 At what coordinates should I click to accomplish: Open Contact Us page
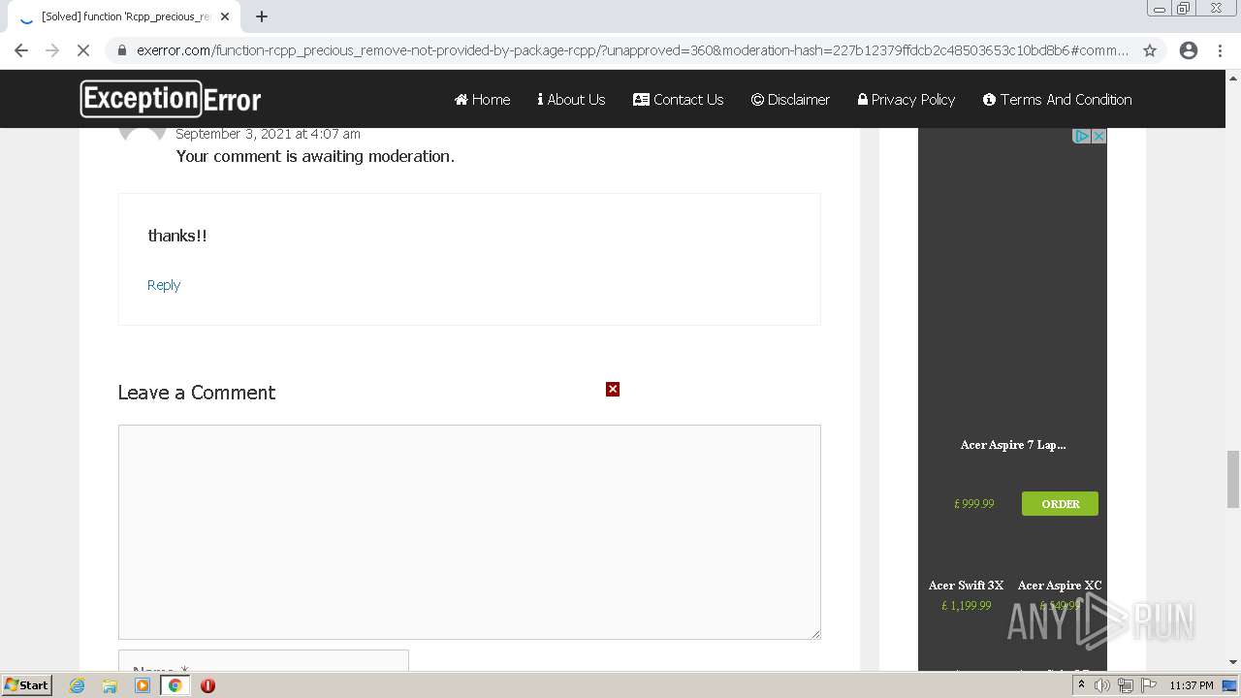[678, 99]
